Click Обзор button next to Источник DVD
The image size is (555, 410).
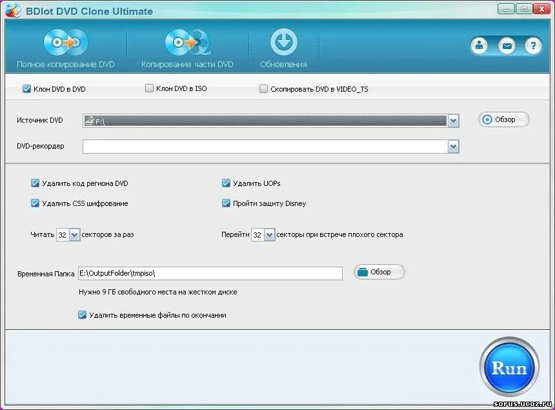tap(503, 119)
